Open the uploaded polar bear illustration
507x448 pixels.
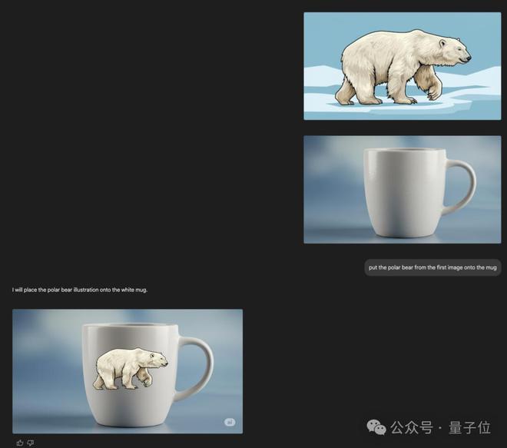pyautogui.click(x=403, y=66)
